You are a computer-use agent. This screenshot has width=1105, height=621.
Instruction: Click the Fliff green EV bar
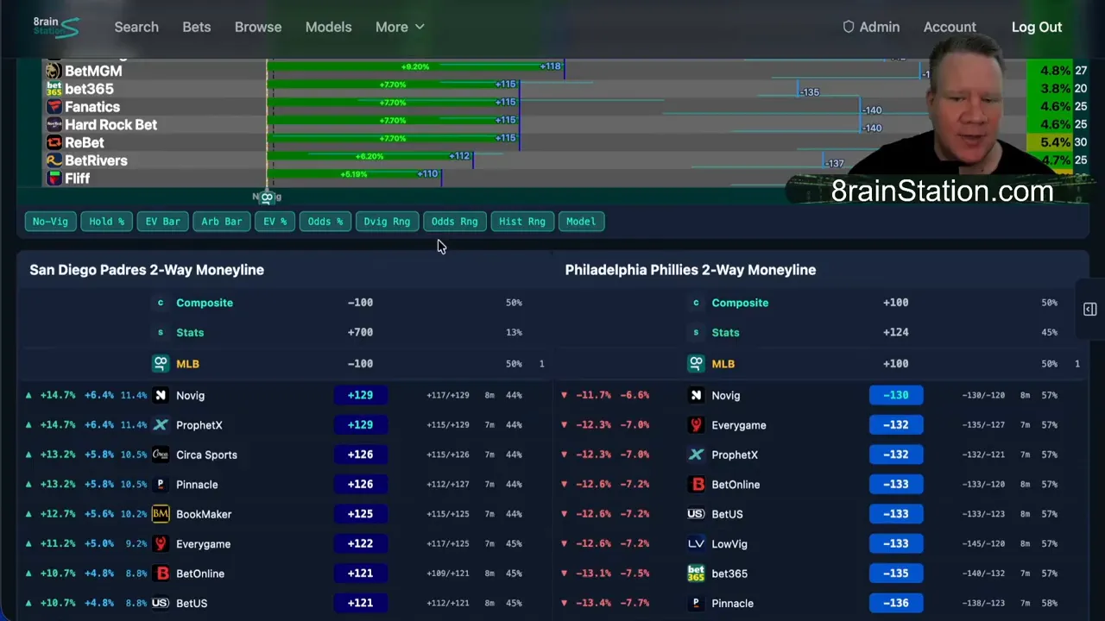tap(354, 174)
